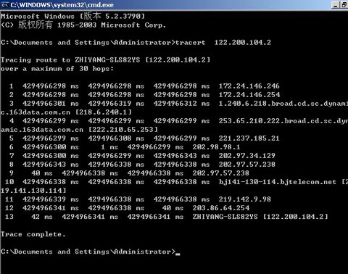Viewport: 348px width, 274px height.
Task: Click the bracketed address [222.210.65.253]
Action: tap(123, 130)
